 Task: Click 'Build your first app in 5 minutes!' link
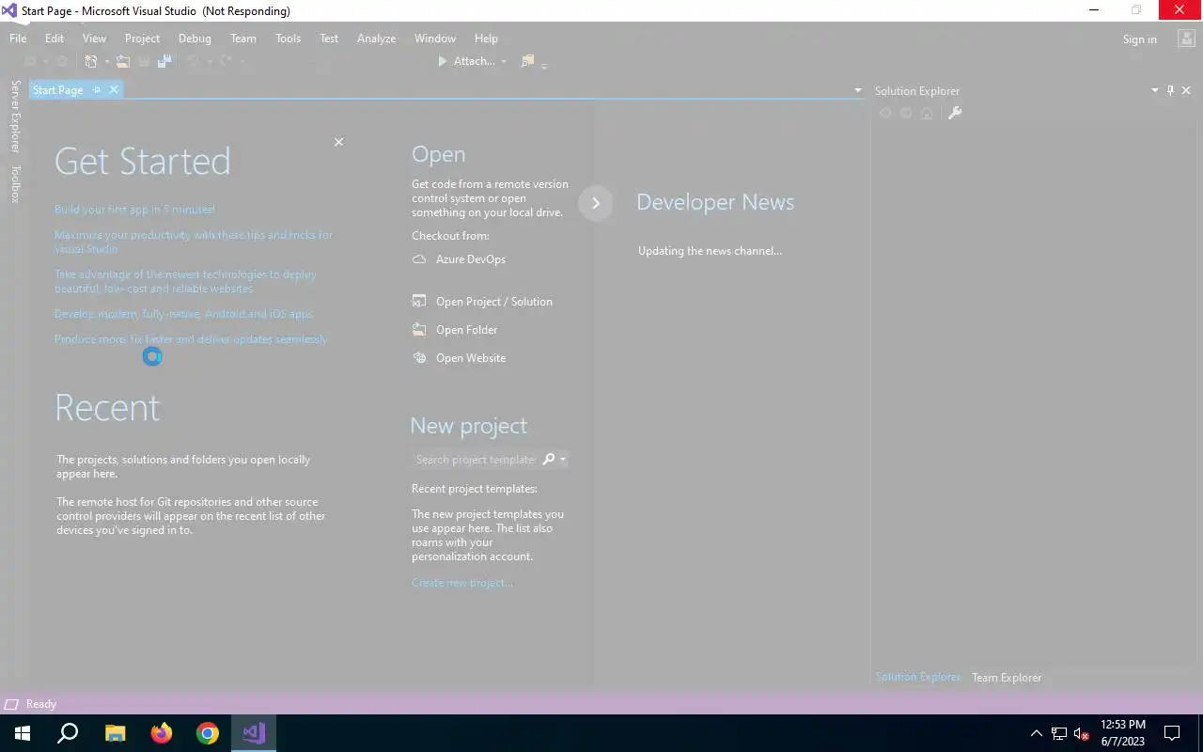[134, 210]
